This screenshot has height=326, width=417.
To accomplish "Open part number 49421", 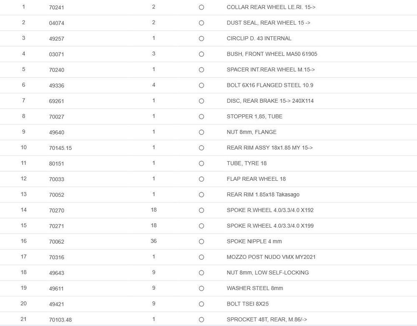I will (x=57, y=304).
